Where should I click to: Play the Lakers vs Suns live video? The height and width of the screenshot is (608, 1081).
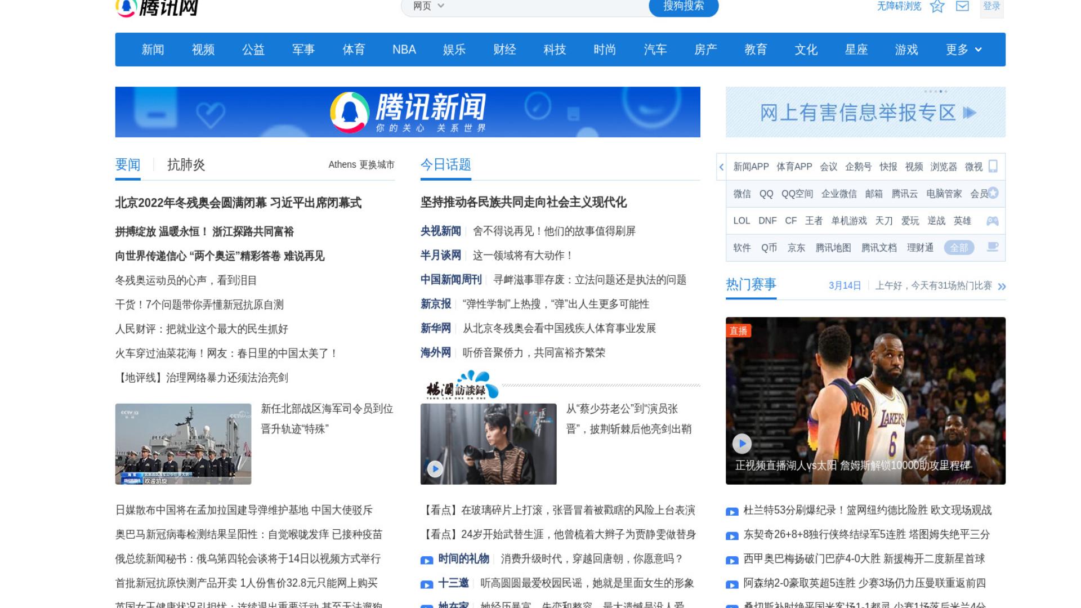click(x=742, y=444)
